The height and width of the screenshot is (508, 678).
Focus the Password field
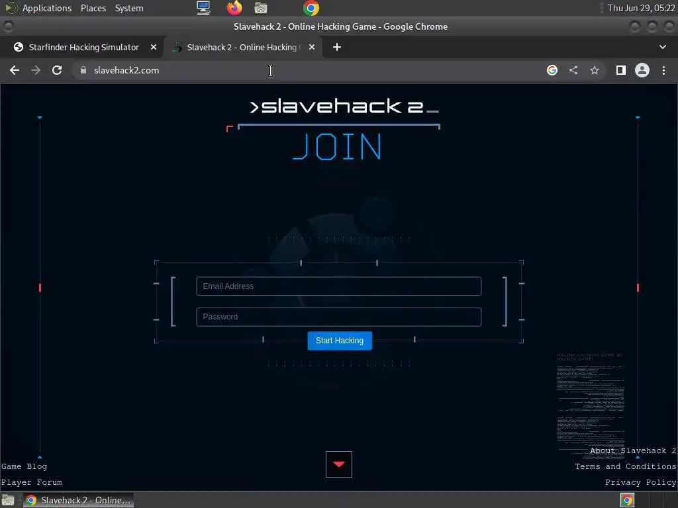[x=338, y=317]
